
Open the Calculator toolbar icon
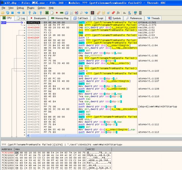pos(140,13)
